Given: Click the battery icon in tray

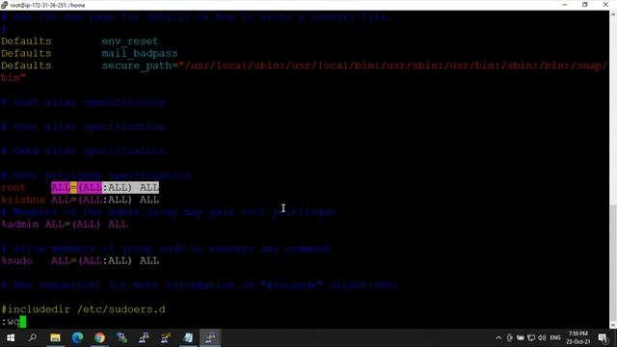Looking at the screenshot, I should click(521, 337).
